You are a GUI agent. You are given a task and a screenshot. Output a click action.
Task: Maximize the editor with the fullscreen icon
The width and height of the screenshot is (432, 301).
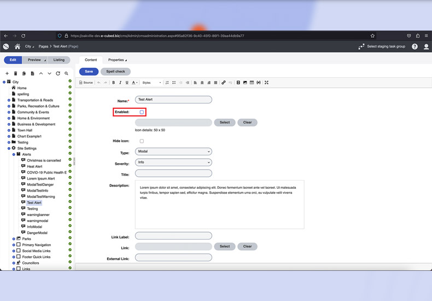pos(266,83)
